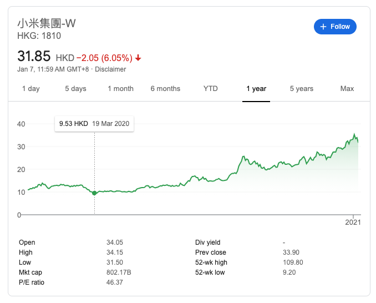The width and height of the screenshot is (376, 303).
Task: Click the Prev close value 33.90
Action: [x=291, y=252]
